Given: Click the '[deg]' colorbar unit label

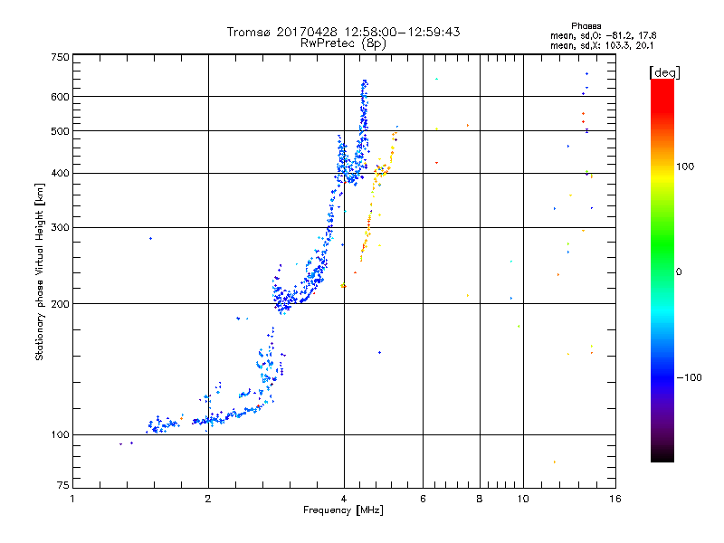Looking at the screenshot, I should tap(664, 72).
